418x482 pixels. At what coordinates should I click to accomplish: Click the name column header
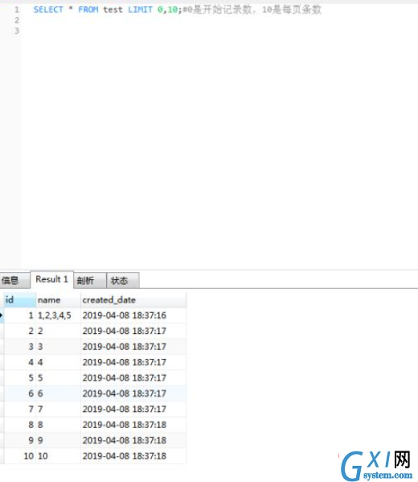[59, 300]
